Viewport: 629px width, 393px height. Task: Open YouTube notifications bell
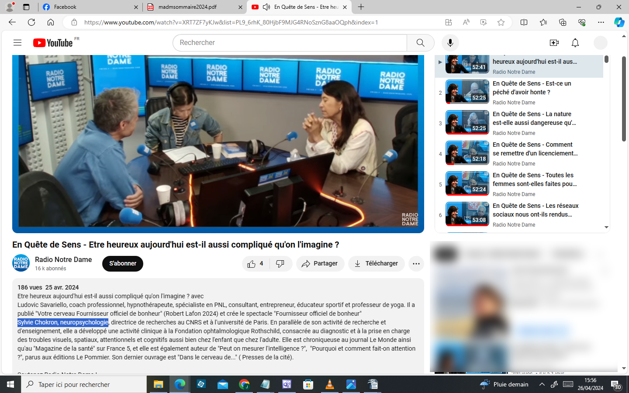(575, 42)
